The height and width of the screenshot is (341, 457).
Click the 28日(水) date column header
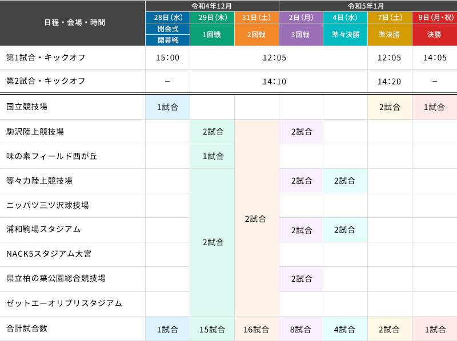click(167, 17)
